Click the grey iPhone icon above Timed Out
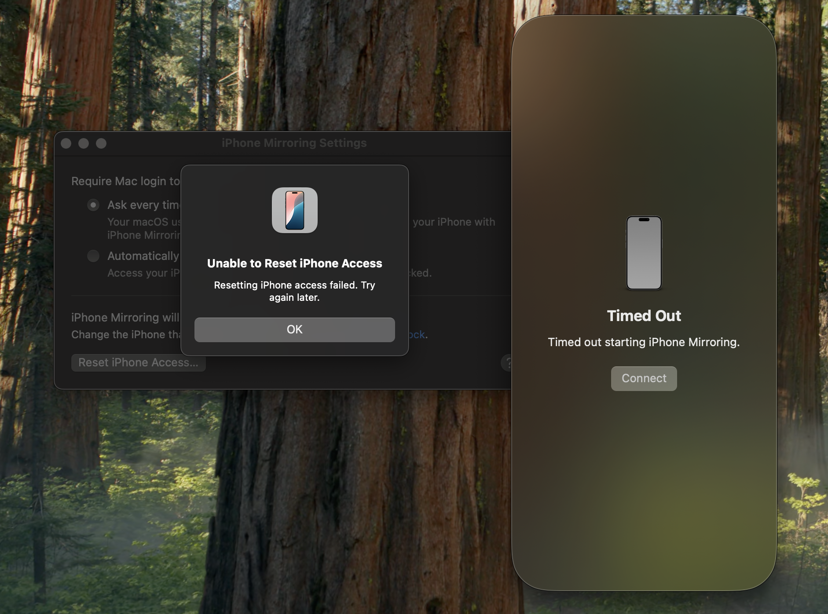The image size is (828, 614). 644,253
